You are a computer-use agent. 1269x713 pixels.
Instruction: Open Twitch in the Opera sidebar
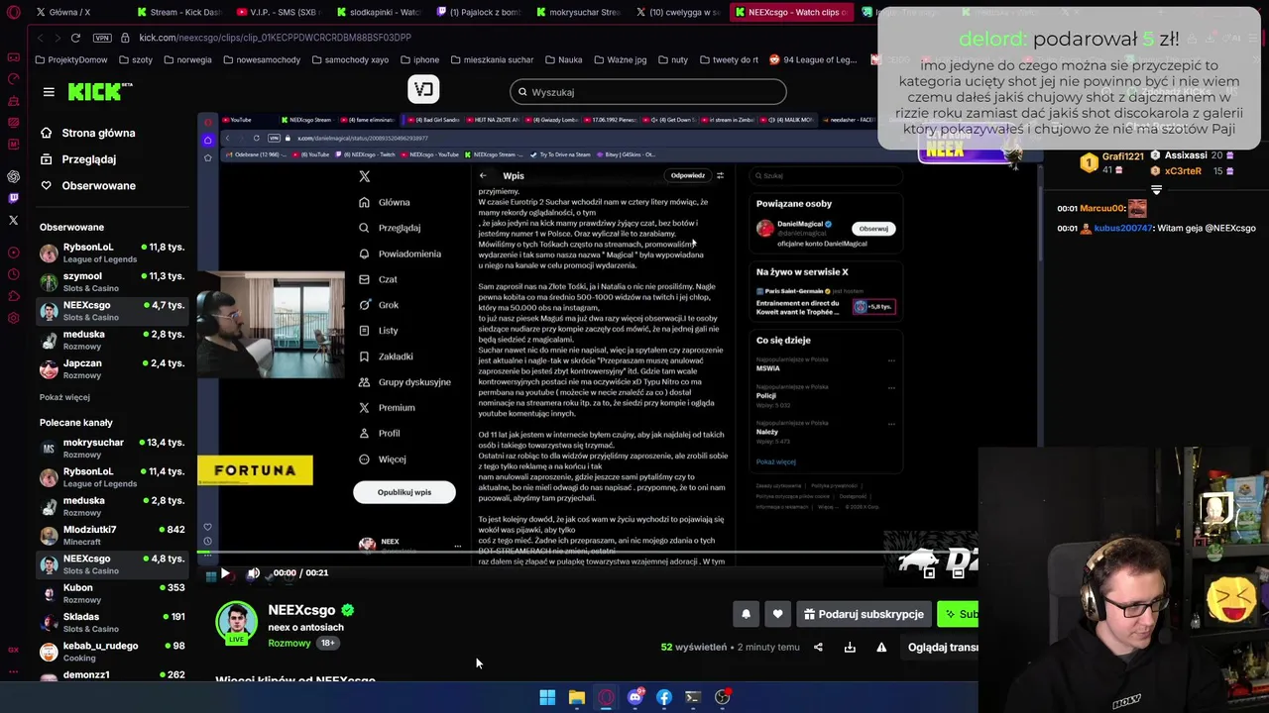13,198
